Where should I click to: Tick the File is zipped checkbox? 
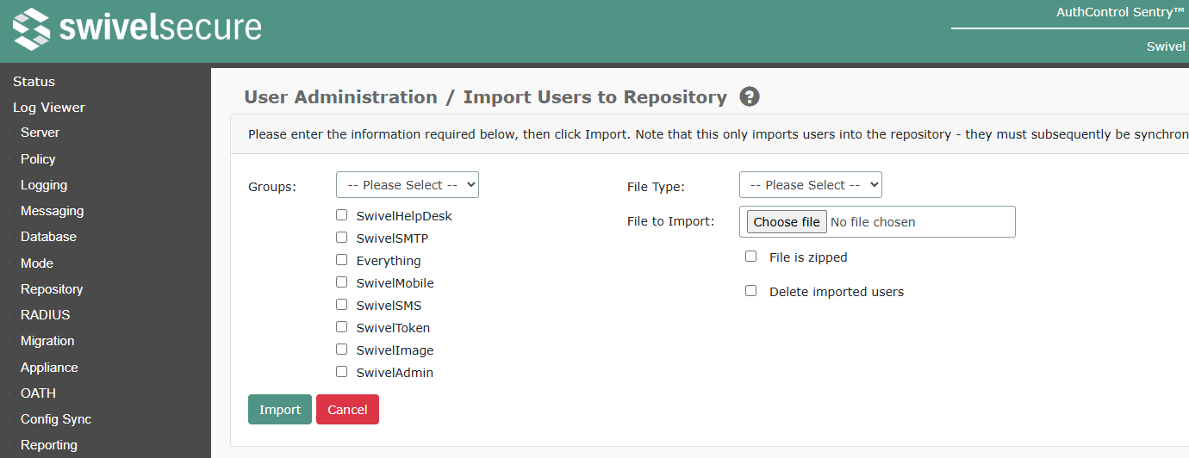751,257
